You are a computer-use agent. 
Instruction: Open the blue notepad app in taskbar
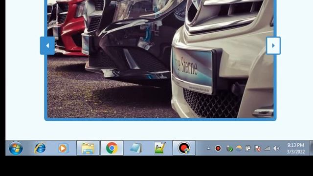click(x=136, y=148)
